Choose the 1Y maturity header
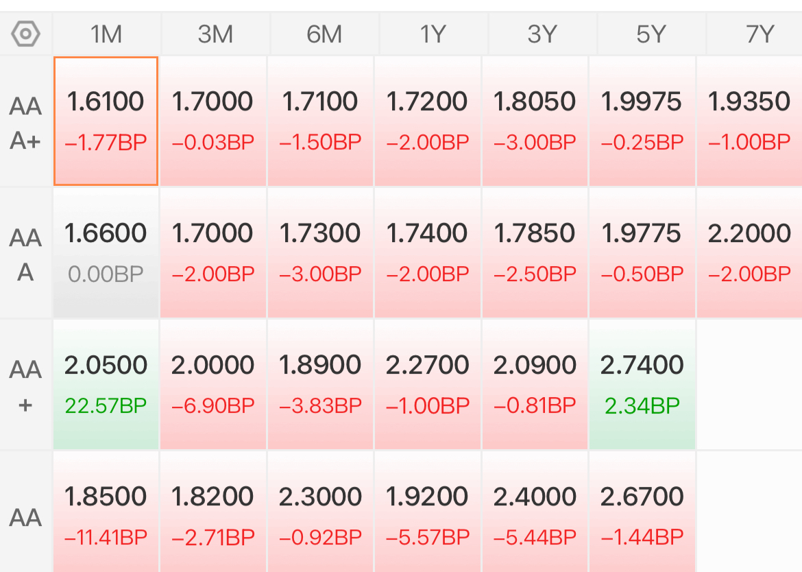802x572 pixels. click(433, 34)
